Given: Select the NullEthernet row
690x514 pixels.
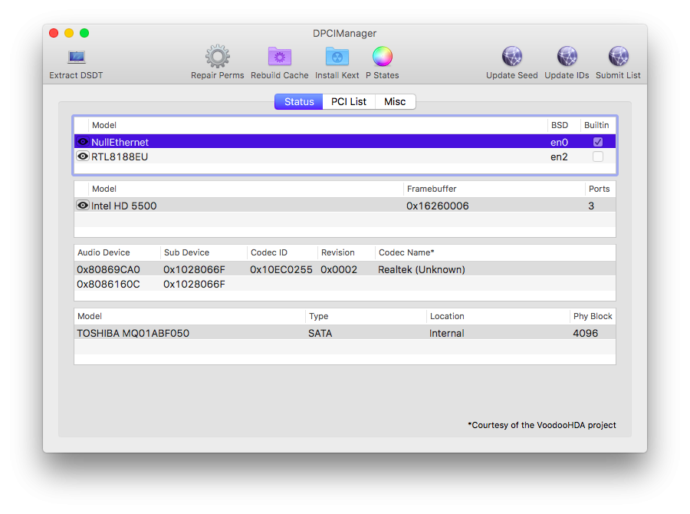Looking at the screenshot, I should (x=345, y=142).
